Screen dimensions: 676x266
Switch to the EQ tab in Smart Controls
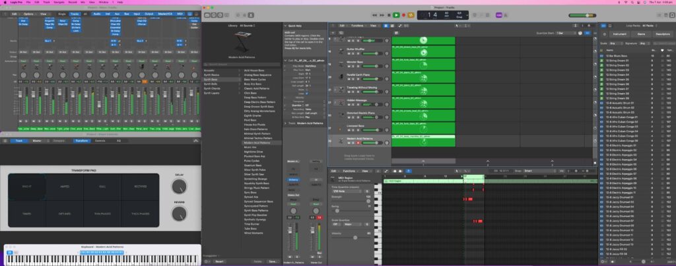click(x=119, y=141)
